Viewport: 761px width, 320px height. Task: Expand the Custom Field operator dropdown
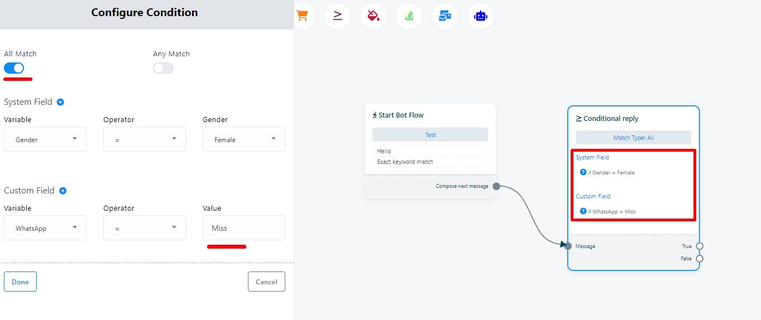coord(144,228)
